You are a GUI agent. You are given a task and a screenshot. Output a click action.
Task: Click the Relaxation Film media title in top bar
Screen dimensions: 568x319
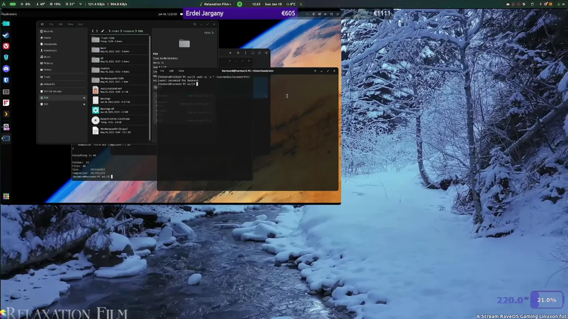point(217,4)
